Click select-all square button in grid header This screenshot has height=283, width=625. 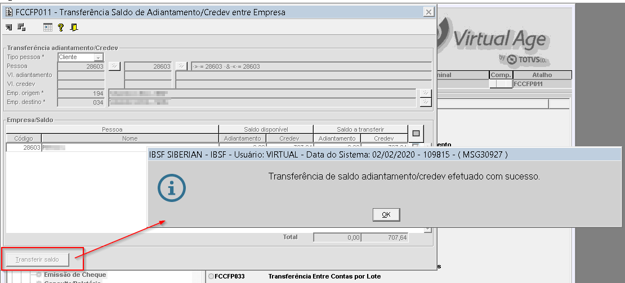pos(416,133)
